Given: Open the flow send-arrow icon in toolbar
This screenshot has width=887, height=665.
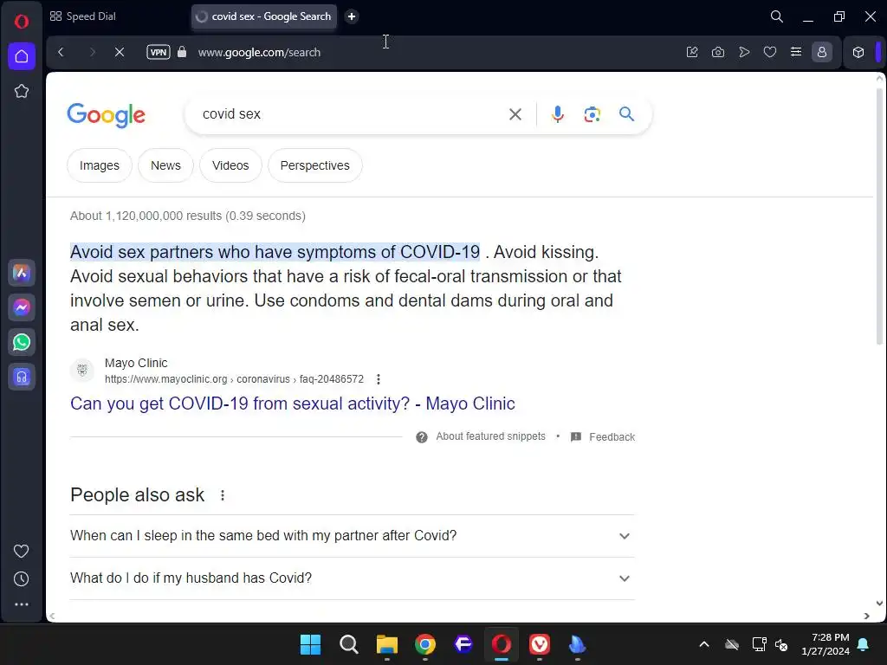Looking at the screenshot, I should tap(744, 52).
